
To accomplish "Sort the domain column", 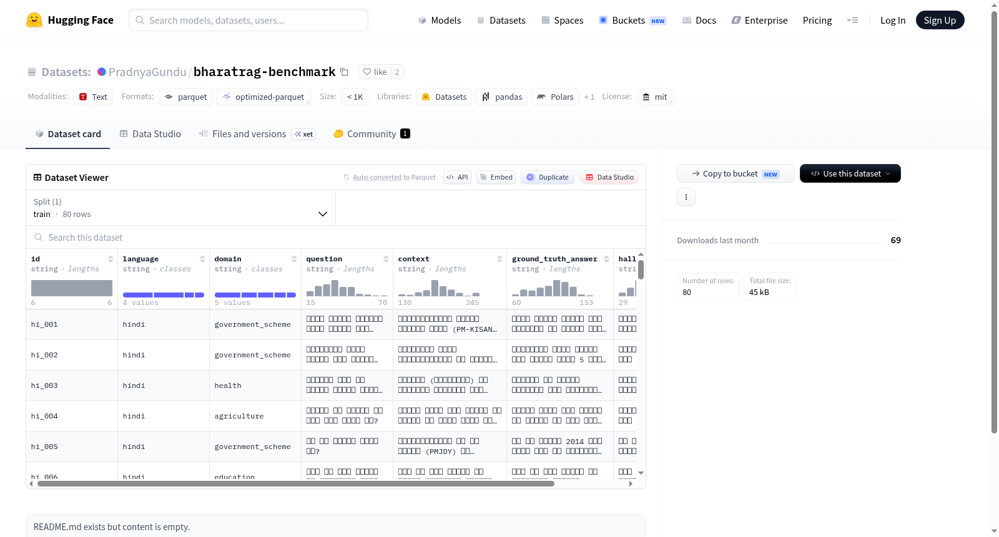I will tap(294, 259).
